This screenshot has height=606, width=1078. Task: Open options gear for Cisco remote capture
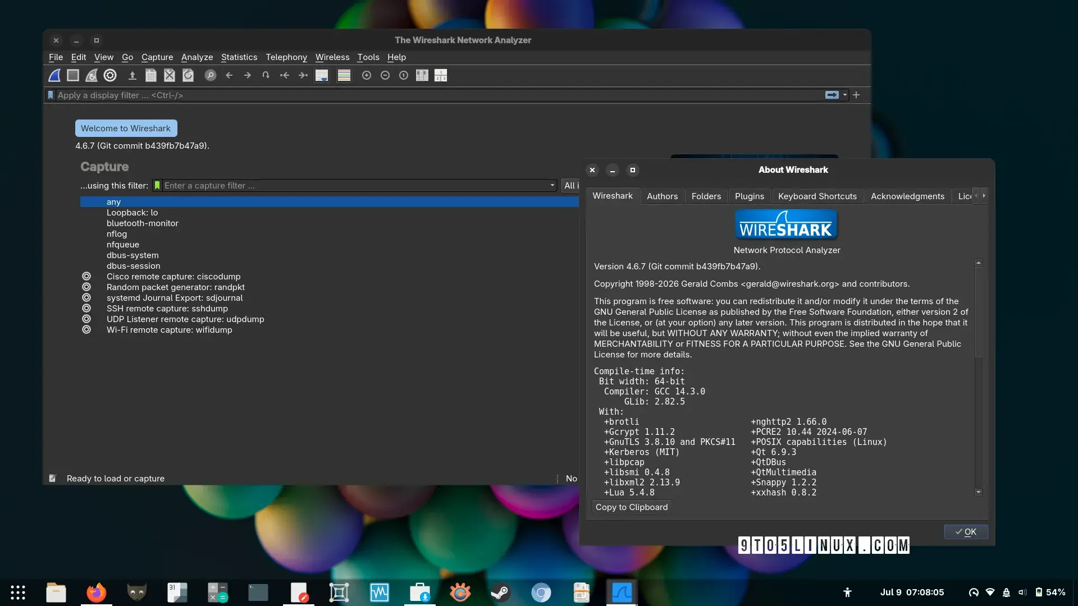tap(86, 277)
